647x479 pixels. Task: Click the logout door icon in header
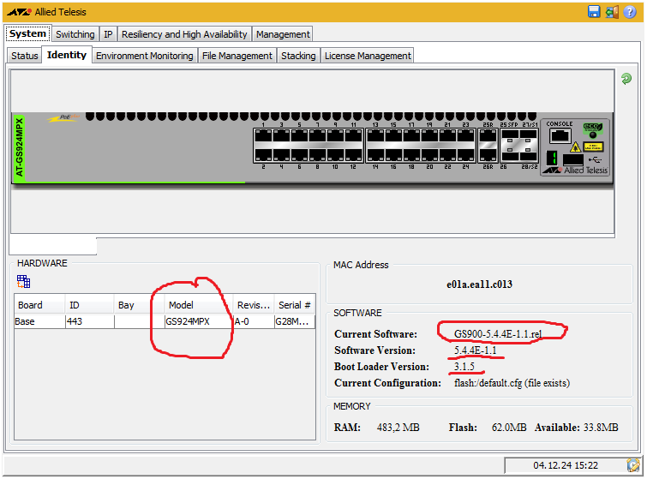pos(612,12)
